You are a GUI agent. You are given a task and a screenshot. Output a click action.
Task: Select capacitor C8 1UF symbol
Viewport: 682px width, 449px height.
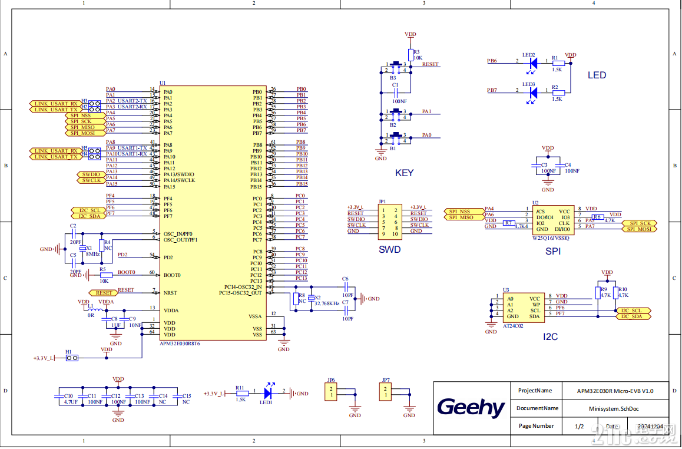pos(107,319)
